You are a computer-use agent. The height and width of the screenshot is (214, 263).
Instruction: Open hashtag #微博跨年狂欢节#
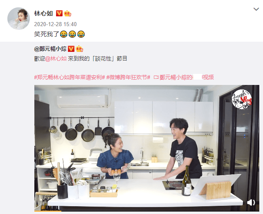[x=128, y=77]
